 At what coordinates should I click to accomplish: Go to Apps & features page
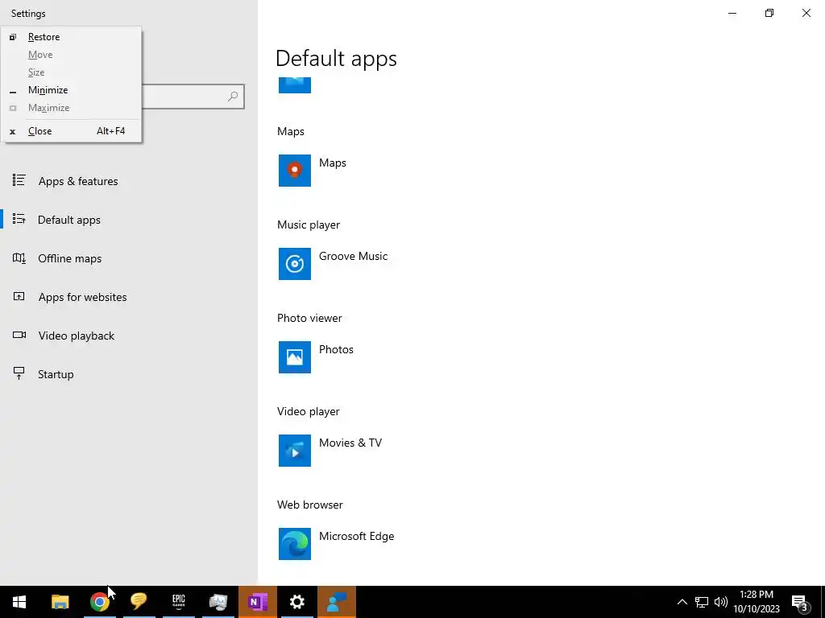129,181
